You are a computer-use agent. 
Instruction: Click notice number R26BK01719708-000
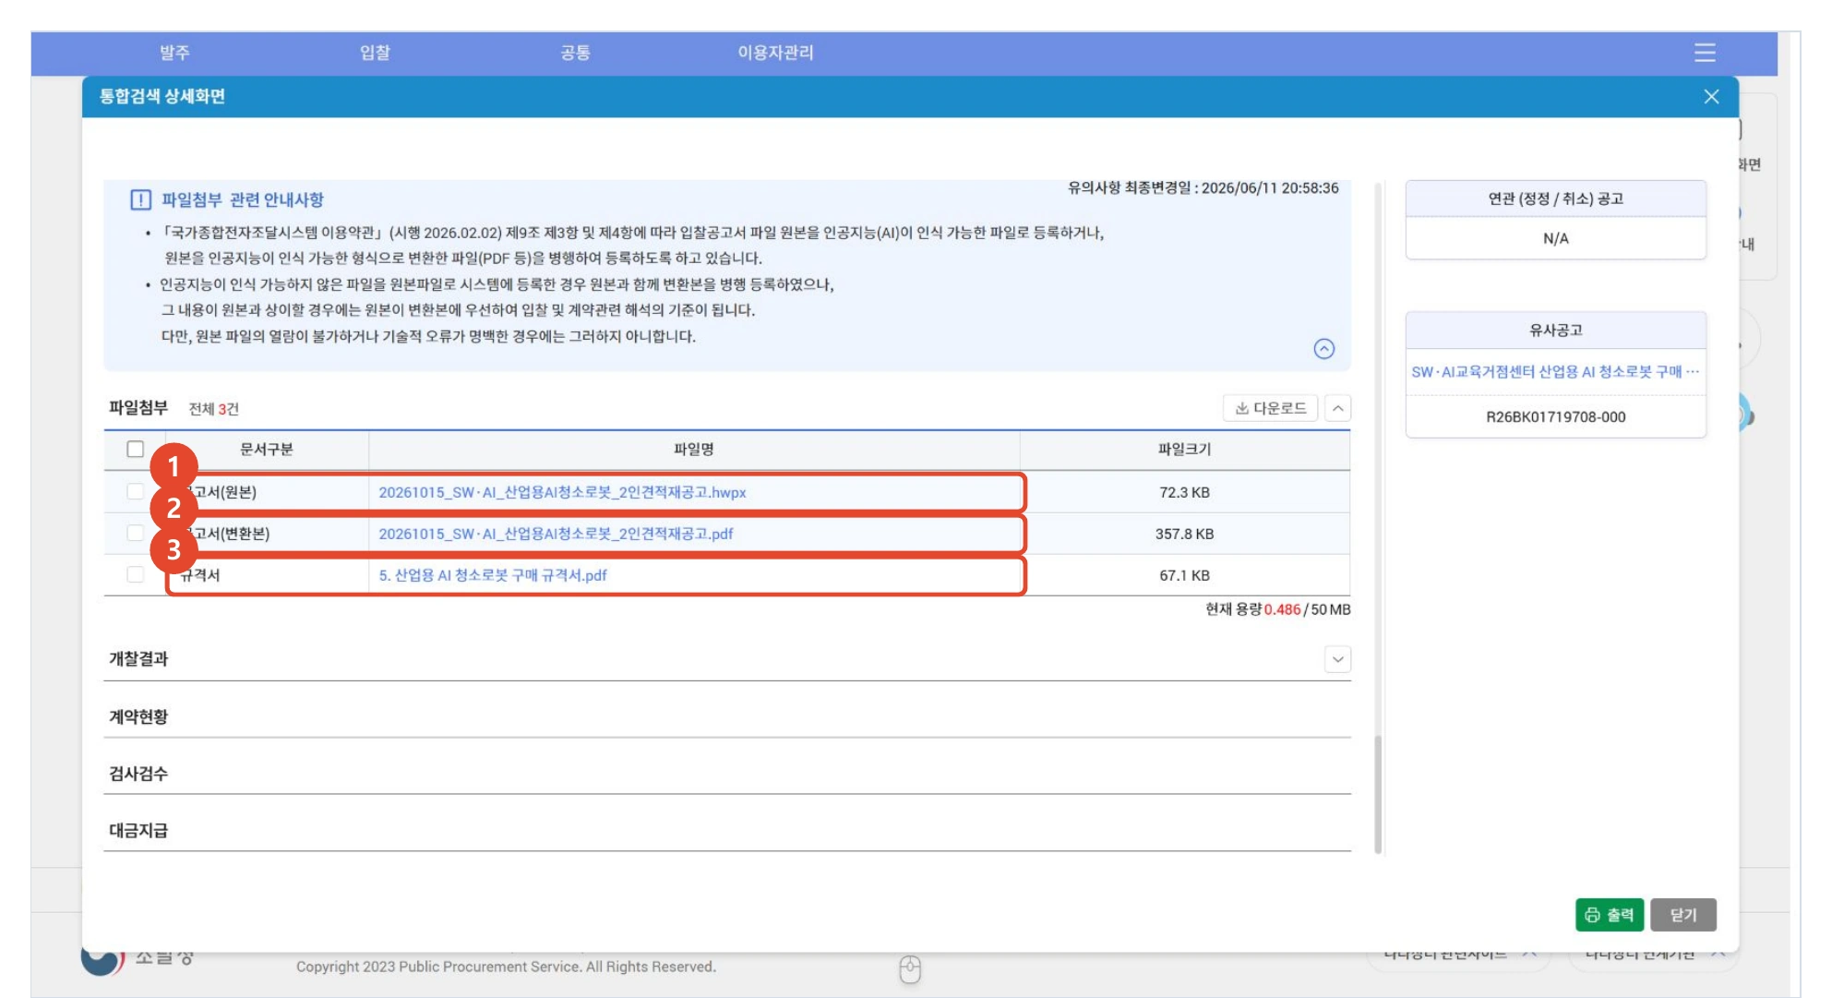point(1555,417)
